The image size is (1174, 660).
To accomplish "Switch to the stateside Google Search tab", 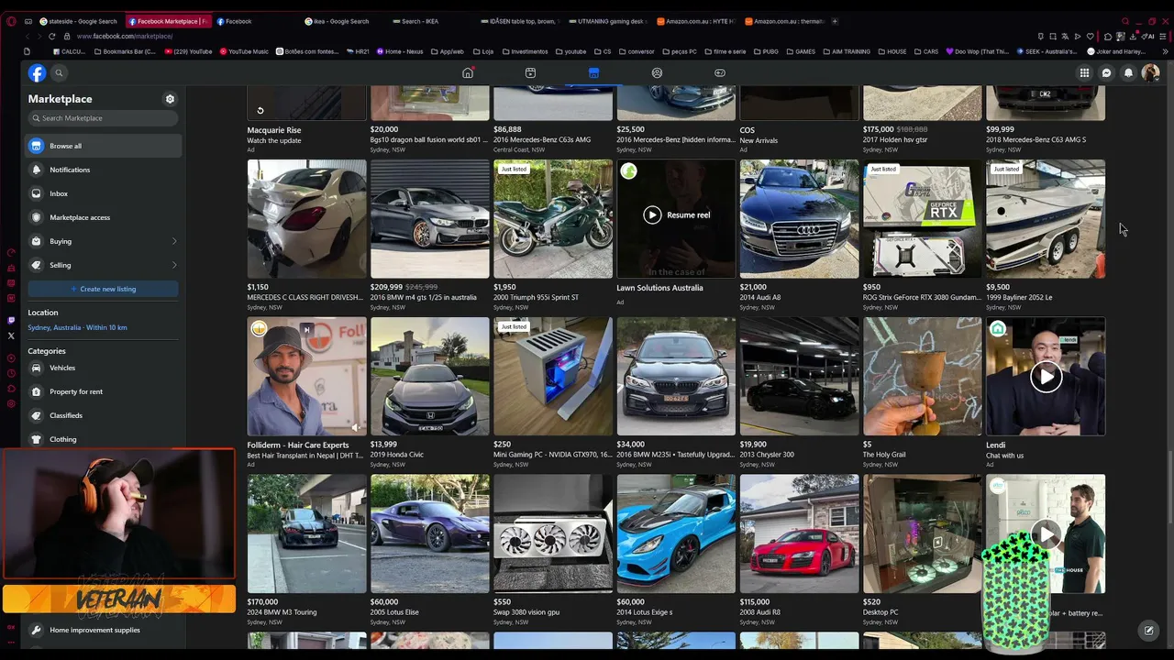I will click(78, 21).
